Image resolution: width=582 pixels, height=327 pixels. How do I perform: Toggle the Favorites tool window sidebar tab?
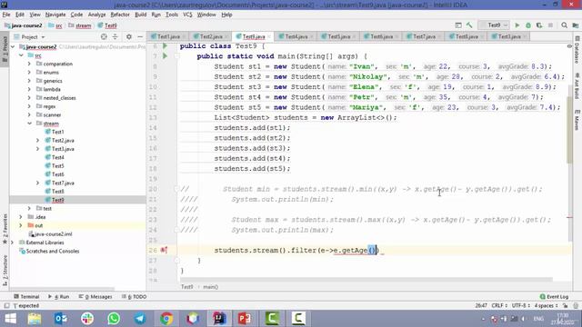coord(5,229)
